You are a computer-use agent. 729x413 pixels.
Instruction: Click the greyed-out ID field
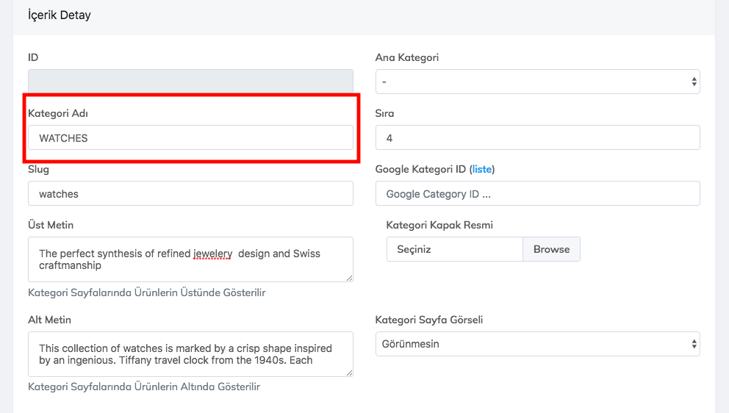click(190, 82)
